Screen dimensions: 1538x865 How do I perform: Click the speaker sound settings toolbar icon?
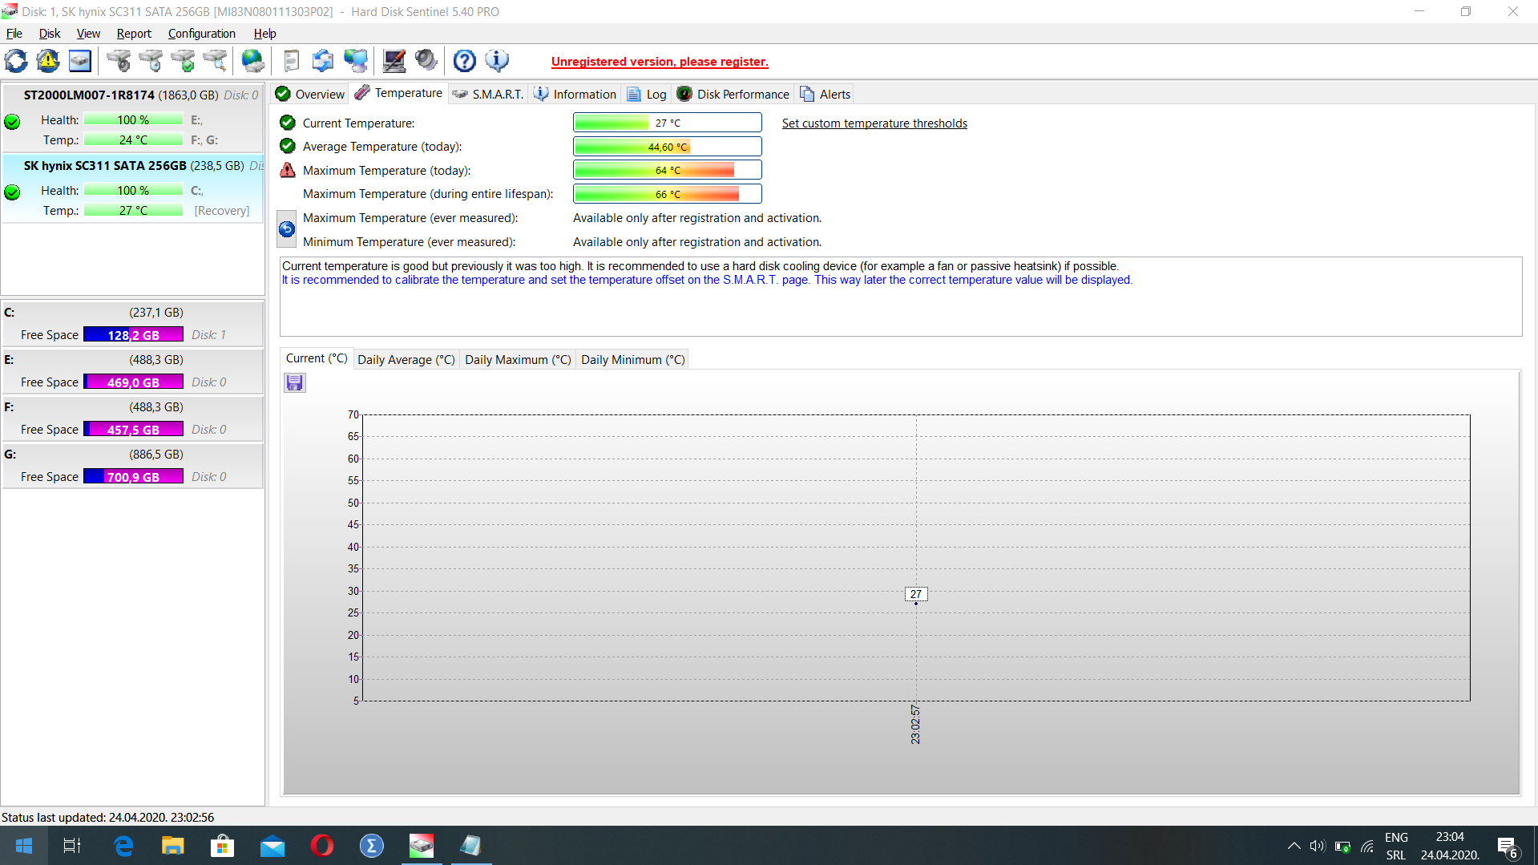[x=426, y=61]
